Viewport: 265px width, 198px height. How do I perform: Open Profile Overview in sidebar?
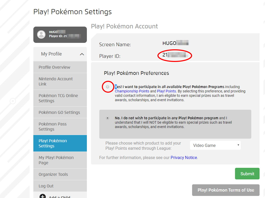pyautogui.click(x=54, y=67)
